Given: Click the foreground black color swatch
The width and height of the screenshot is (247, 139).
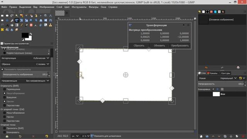Looking at the screenshot, I should (x=25, y=35).
